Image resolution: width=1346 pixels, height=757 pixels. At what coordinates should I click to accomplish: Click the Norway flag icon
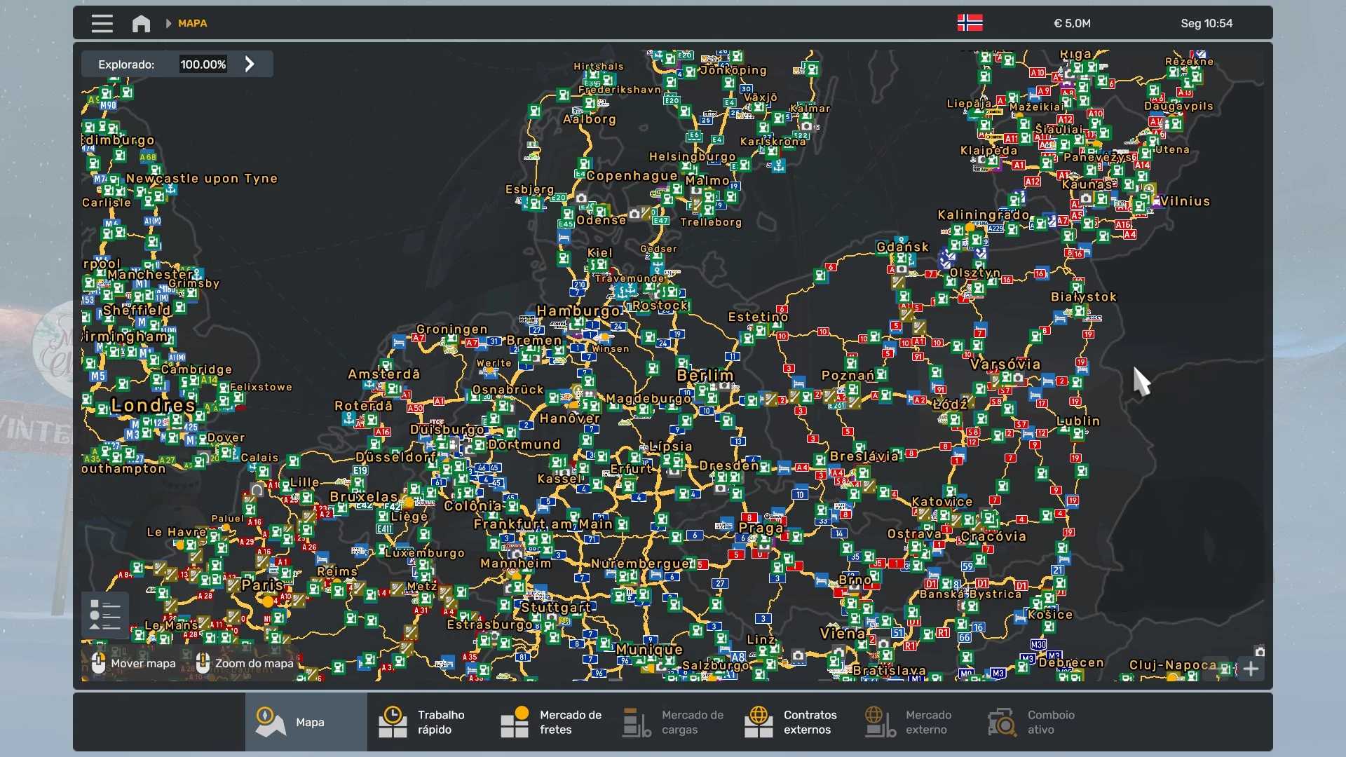[x=970, y=23]
